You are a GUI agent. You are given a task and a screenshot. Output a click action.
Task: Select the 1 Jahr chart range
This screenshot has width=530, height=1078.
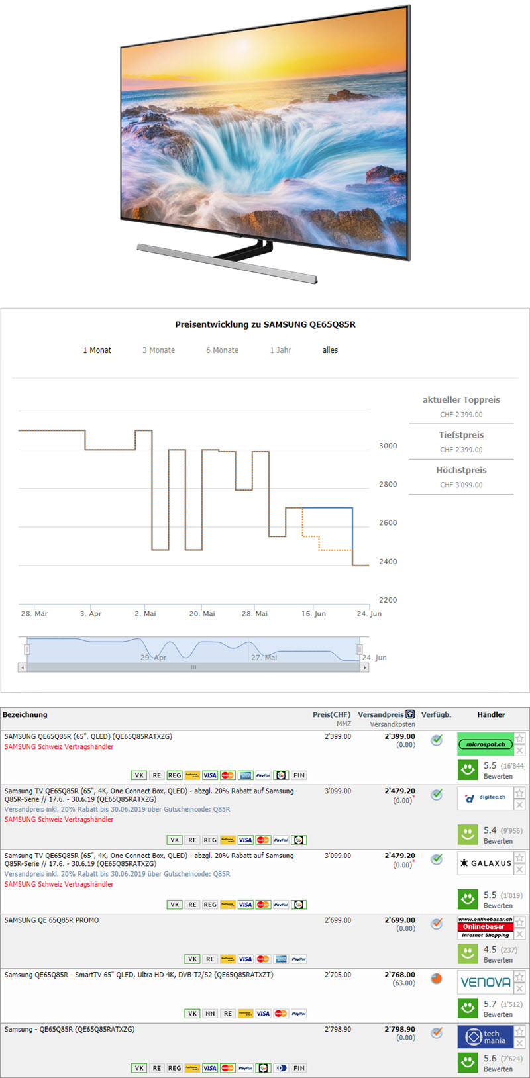pyautogui.click(x=280, y=350)
